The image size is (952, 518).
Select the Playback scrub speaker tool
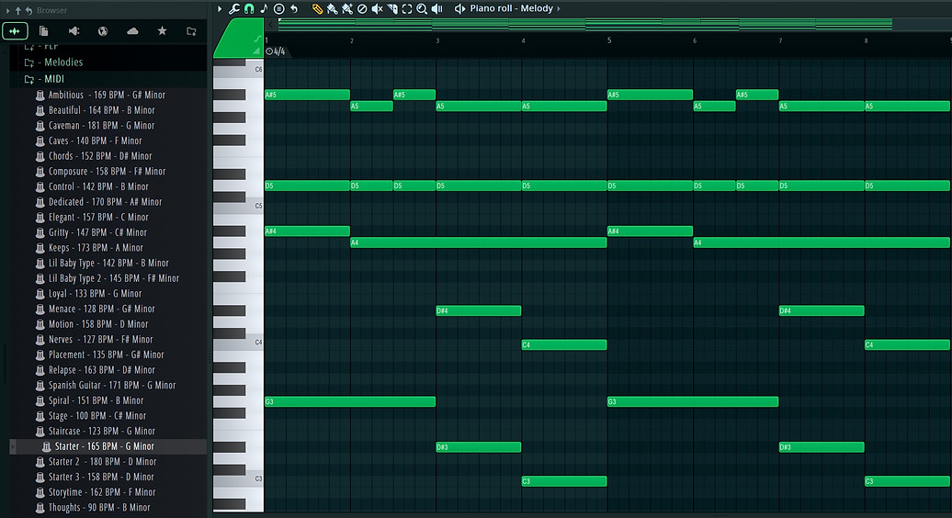point(437,8)
